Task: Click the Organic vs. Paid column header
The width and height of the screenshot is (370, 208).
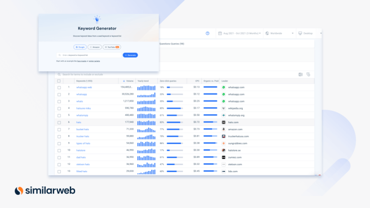Action: pyautogui.click(x=211, y=81)
